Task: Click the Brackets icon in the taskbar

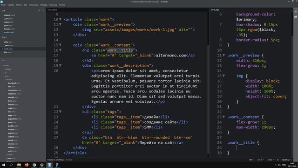Action: point(49,165)
